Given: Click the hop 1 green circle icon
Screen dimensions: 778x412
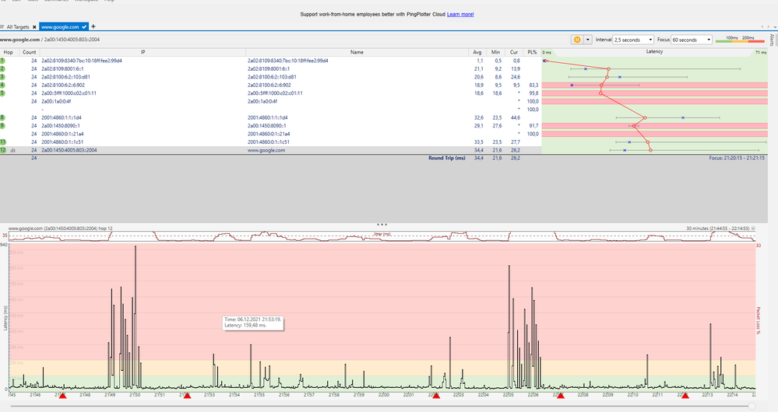Looking at the screenshot, I should tap(3, 60).
